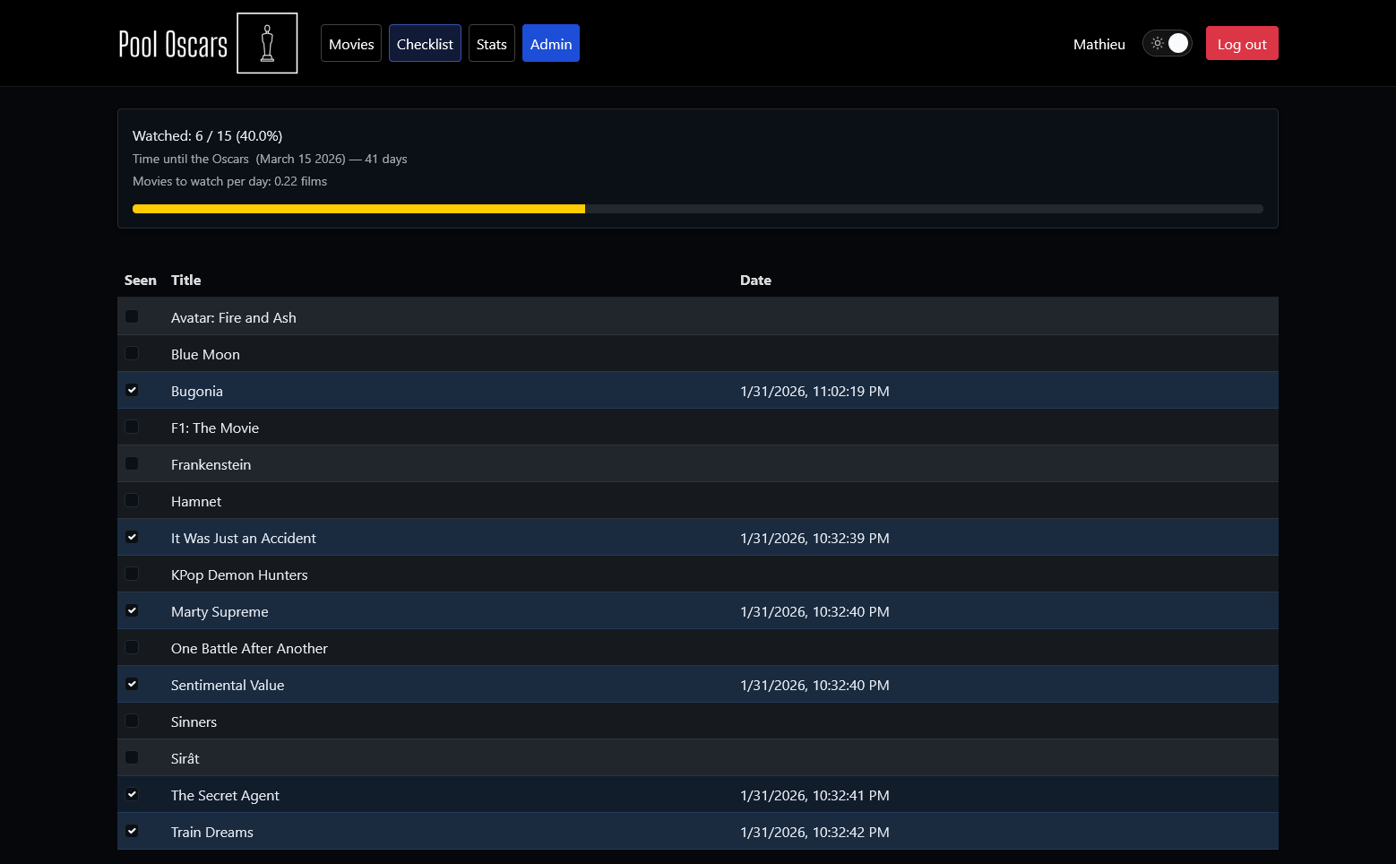Click the yellow watched progress bar
1396x864 pixels.
tap(358, 209)
